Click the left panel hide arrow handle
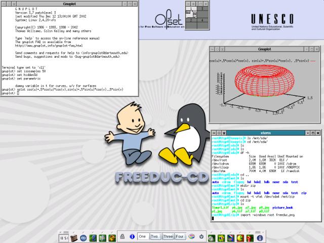Viewport: 324px width, 243px height. click(60, 232)
